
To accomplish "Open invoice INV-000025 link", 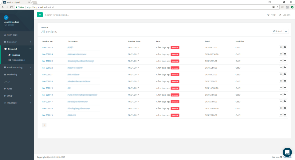I will (47, 47).
